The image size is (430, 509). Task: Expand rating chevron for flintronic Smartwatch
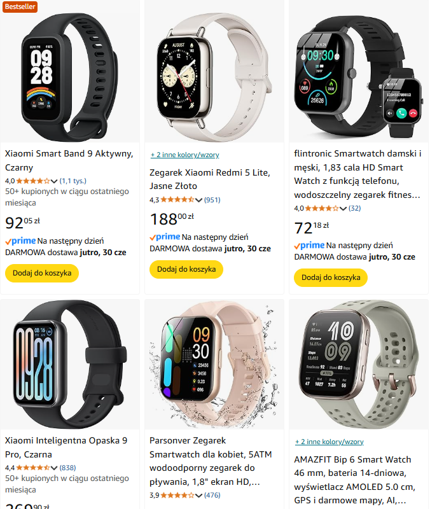pyautogui.click(x=343, y=209)
